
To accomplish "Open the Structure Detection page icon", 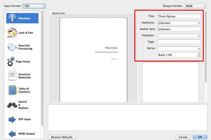I will [12, 76].
